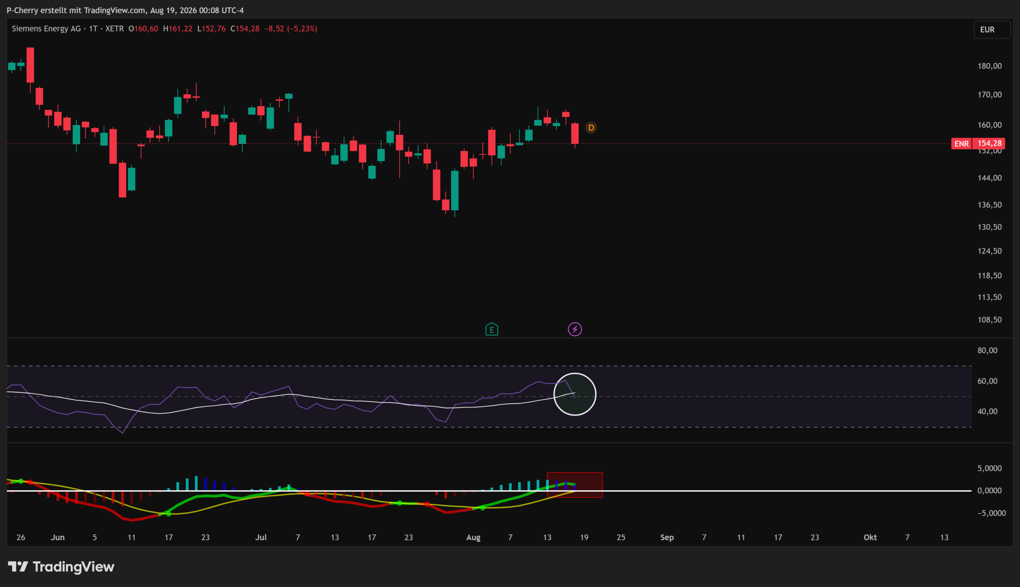Click the Aug label on time axis
Image resolution: width=1020 pixels, height=587 pixels.
tap(473, 538)
